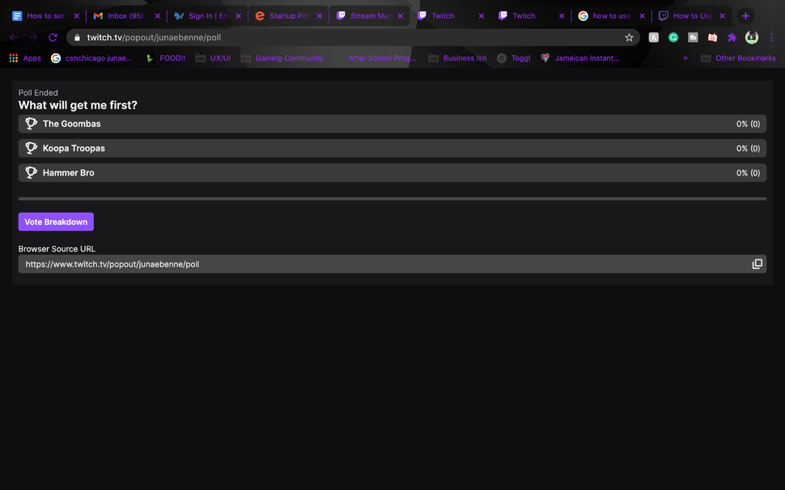Open the Toggl bookmark icon

coord(502,57)
